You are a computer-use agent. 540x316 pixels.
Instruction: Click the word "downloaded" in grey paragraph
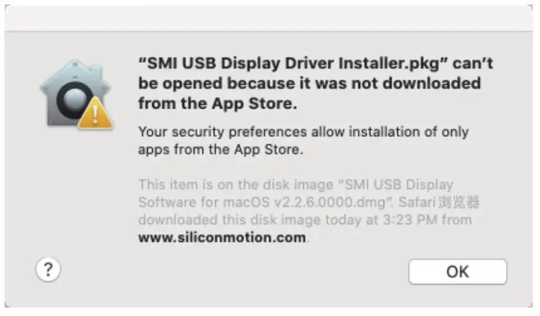tap(178, 220)
